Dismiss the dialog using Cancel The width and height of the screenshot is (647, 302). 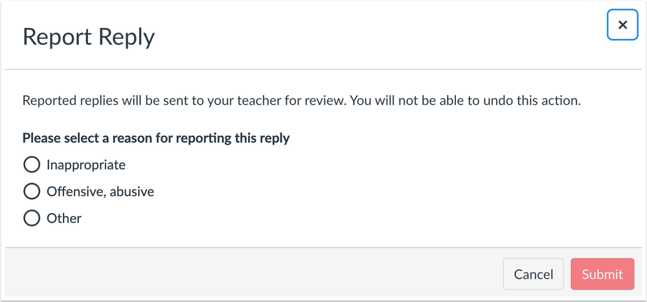(x=533, y=274)
